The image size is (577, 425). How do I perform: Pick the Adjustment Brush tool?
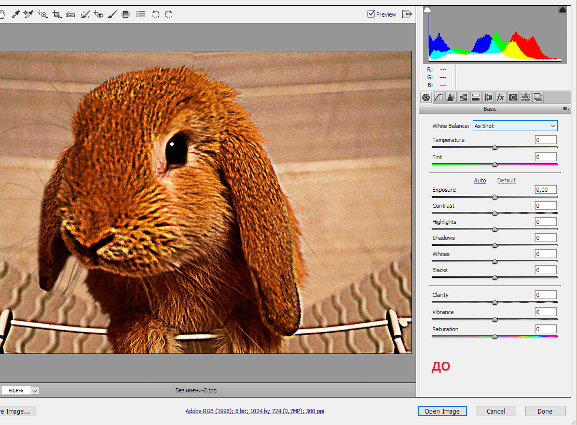tap(112, 15)
